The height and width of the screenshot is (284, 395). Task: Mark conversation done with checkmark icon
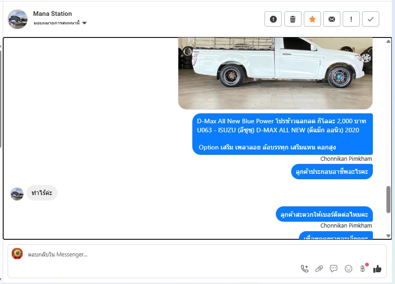point(371,19)
